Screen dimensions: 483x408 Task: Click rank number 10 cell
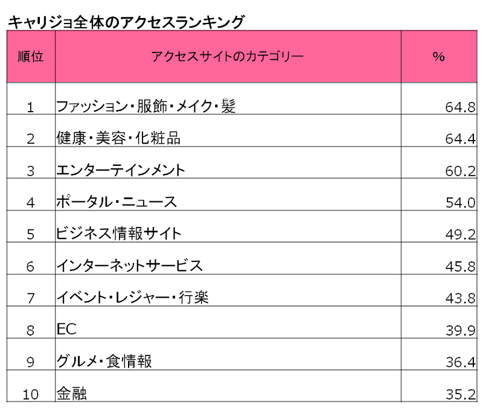tap(31, 395)
